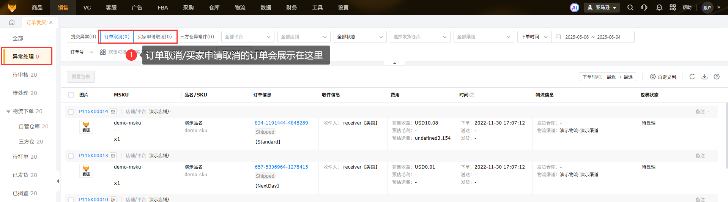Click the download export icon
The height and width of the screenshot is (202, 728).
coord(704,77)
